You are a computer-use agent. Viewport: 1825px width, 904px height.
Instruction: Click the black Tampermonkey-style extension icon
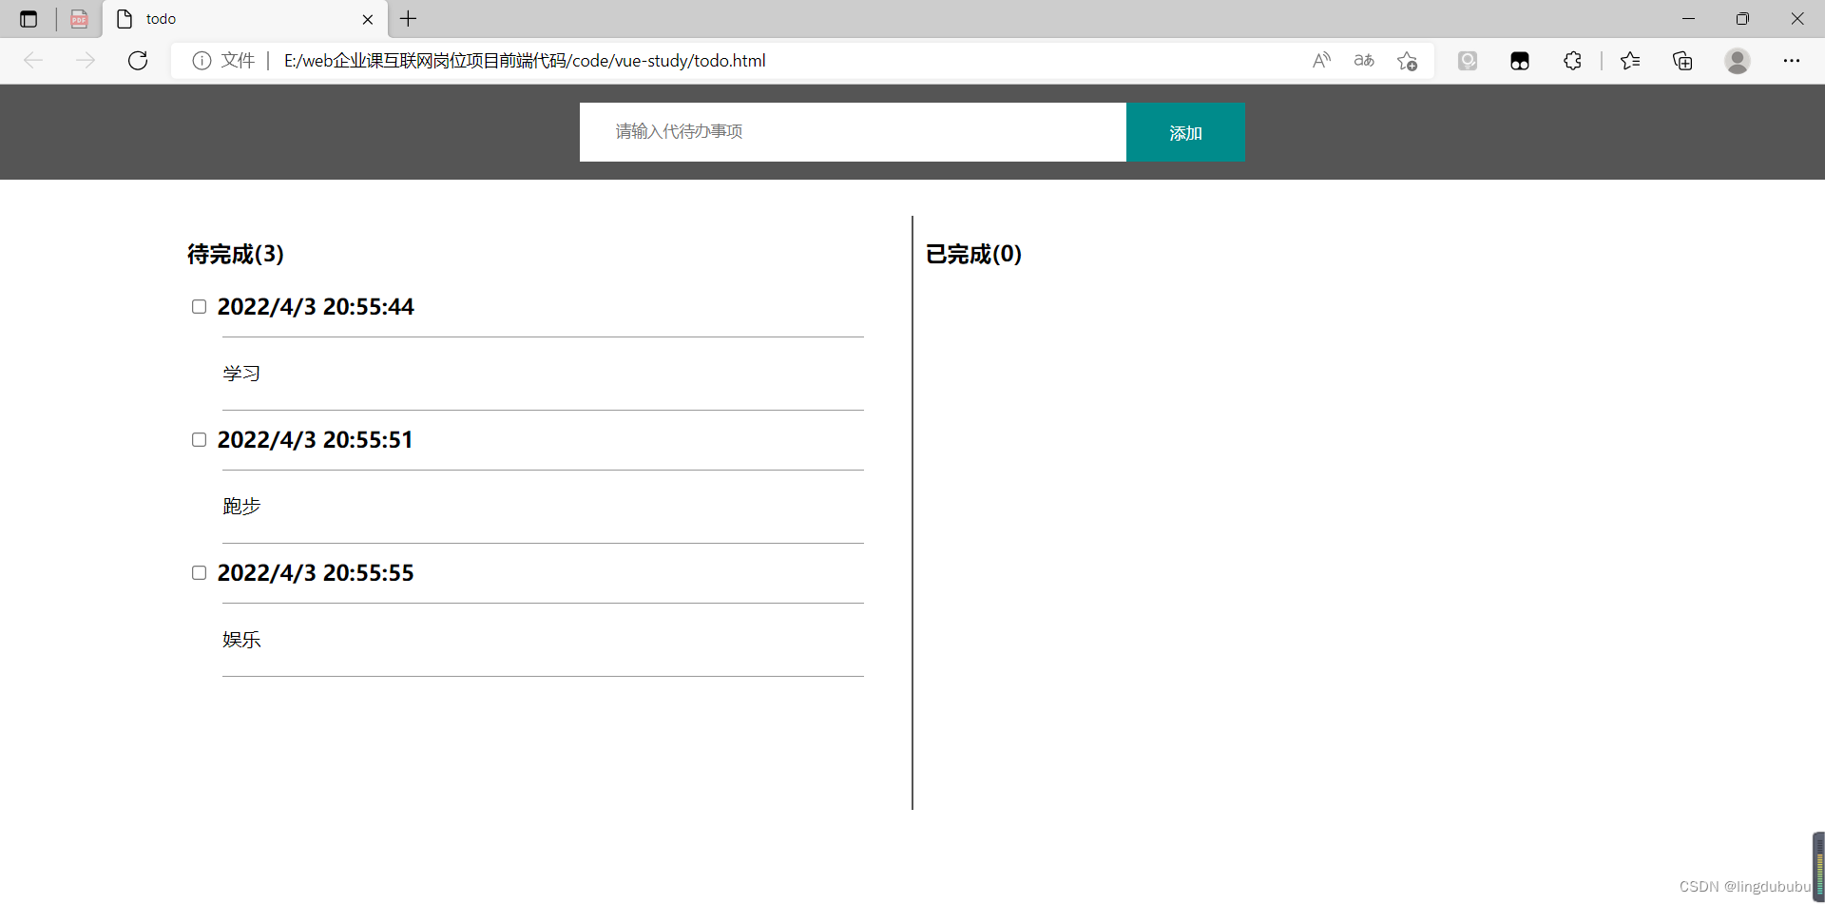pos(1520,61)
